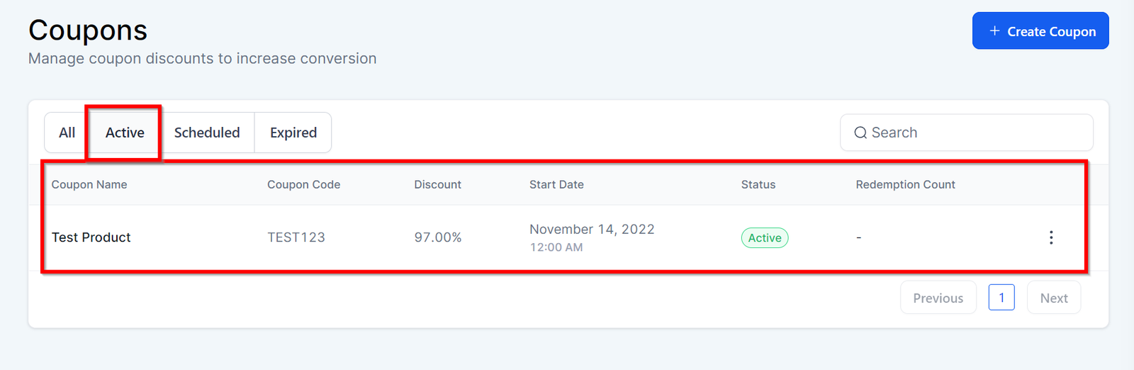Image resolution: width=1134 pixels, height=370 pixels.
Task: Click the green Active status badge
Action: pyautogui.click(x=765, y=237)
